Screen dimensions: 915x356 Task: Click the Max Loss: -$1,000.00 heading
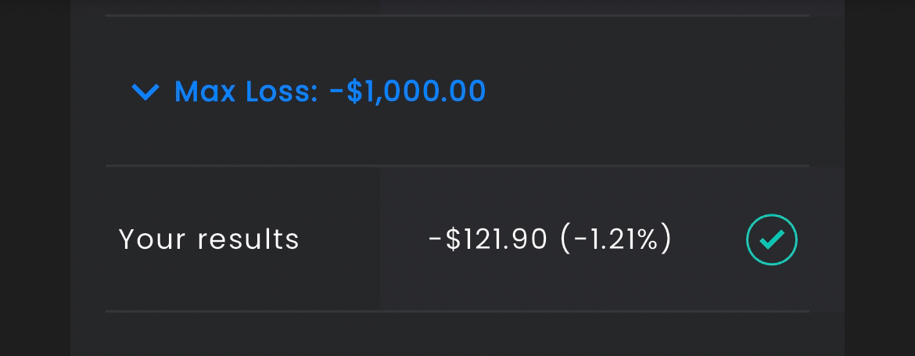coord(330,92)
